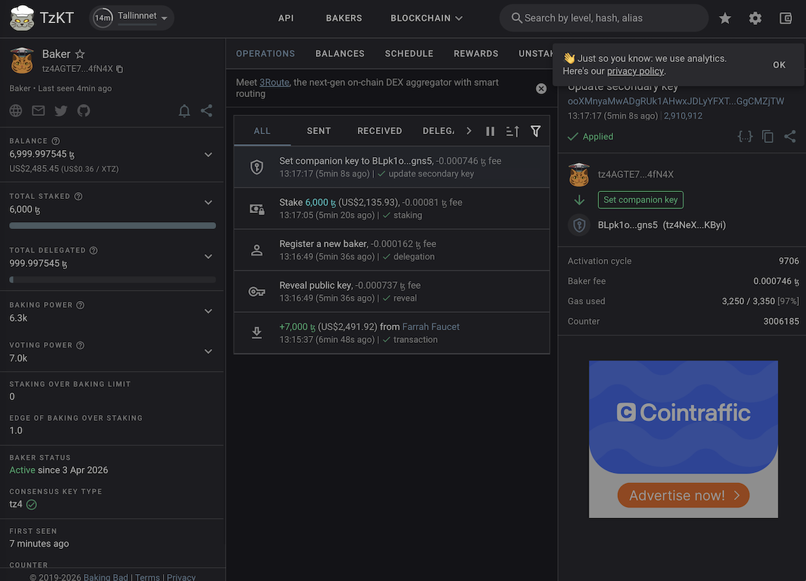View raw JSON of the operation
Viewport: 806px width, 581px height.
coord(745,137)
